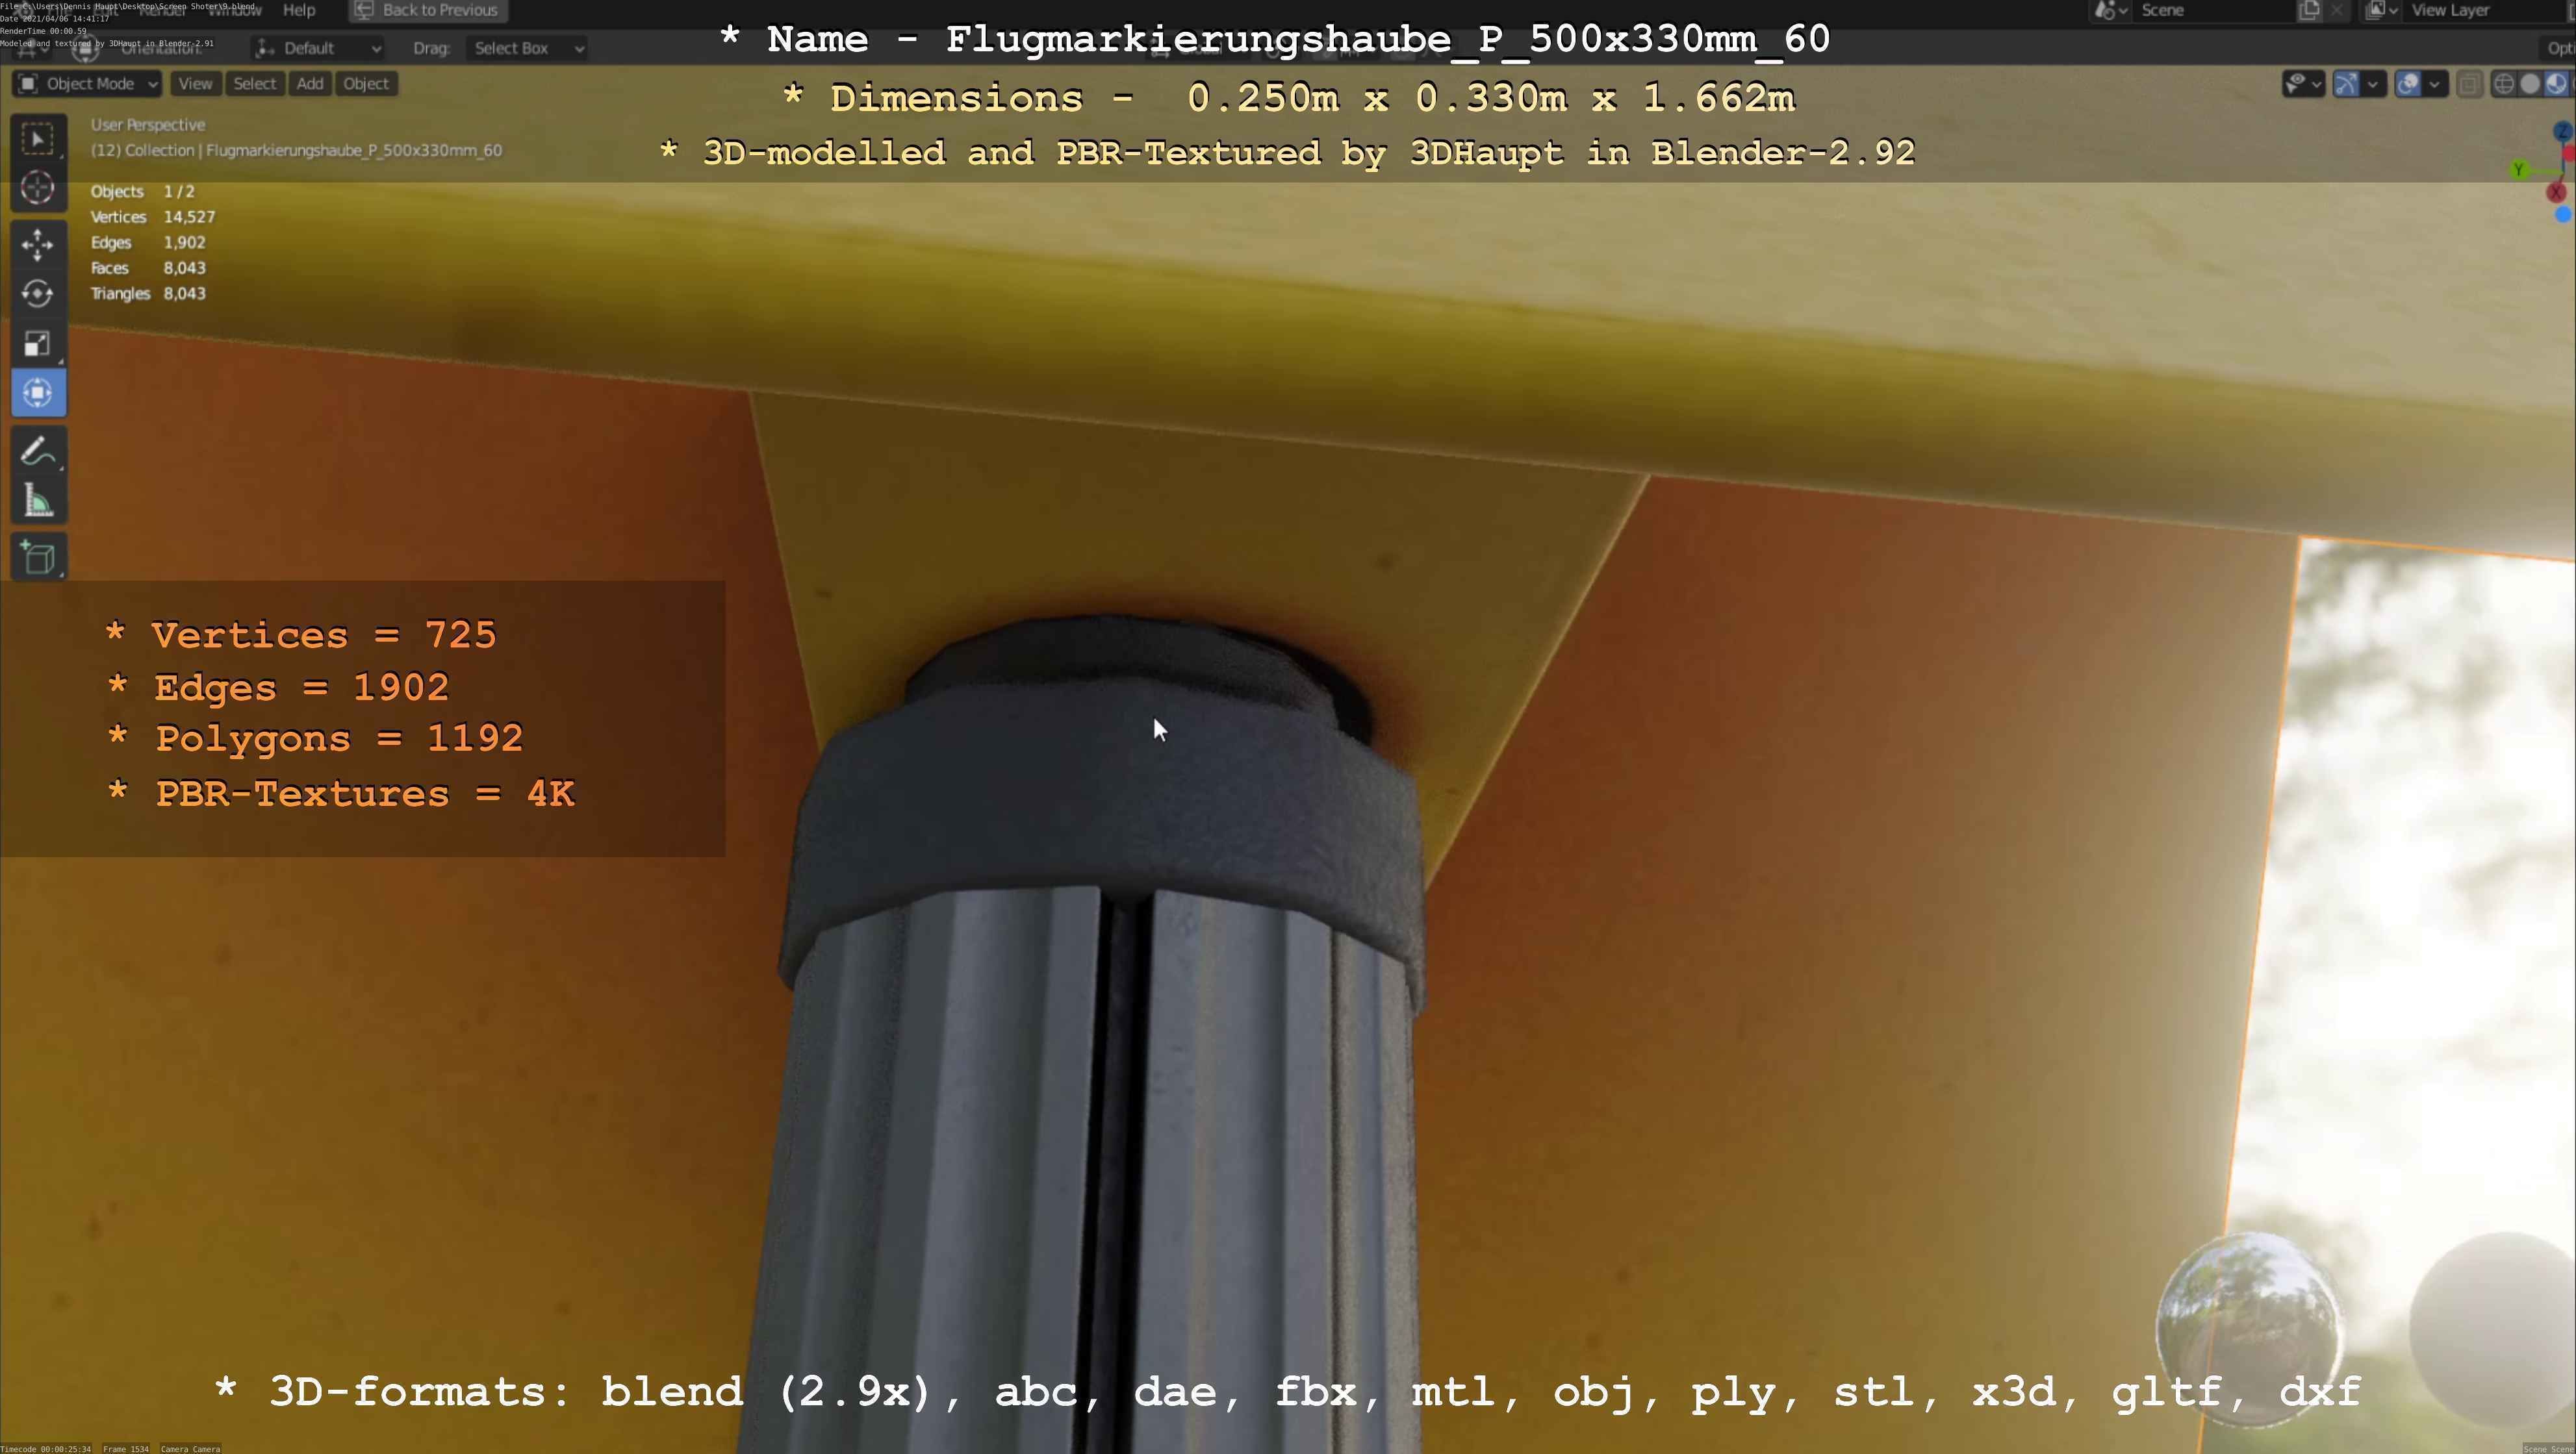Click the Back to Previous button
Image resolution: width=2576 pixels, height=1454 pixels.
coord(428,10)
